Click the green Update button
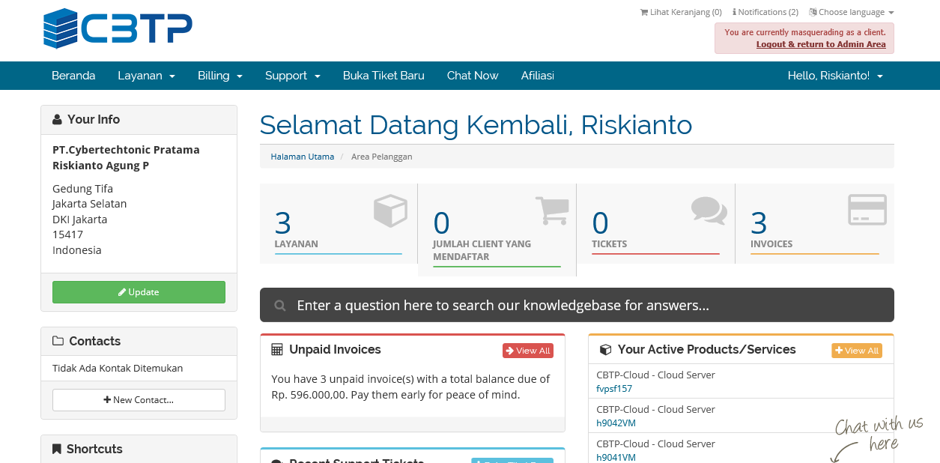The width and height of the screenshot is (940, 463). click(x=139, y=291)
